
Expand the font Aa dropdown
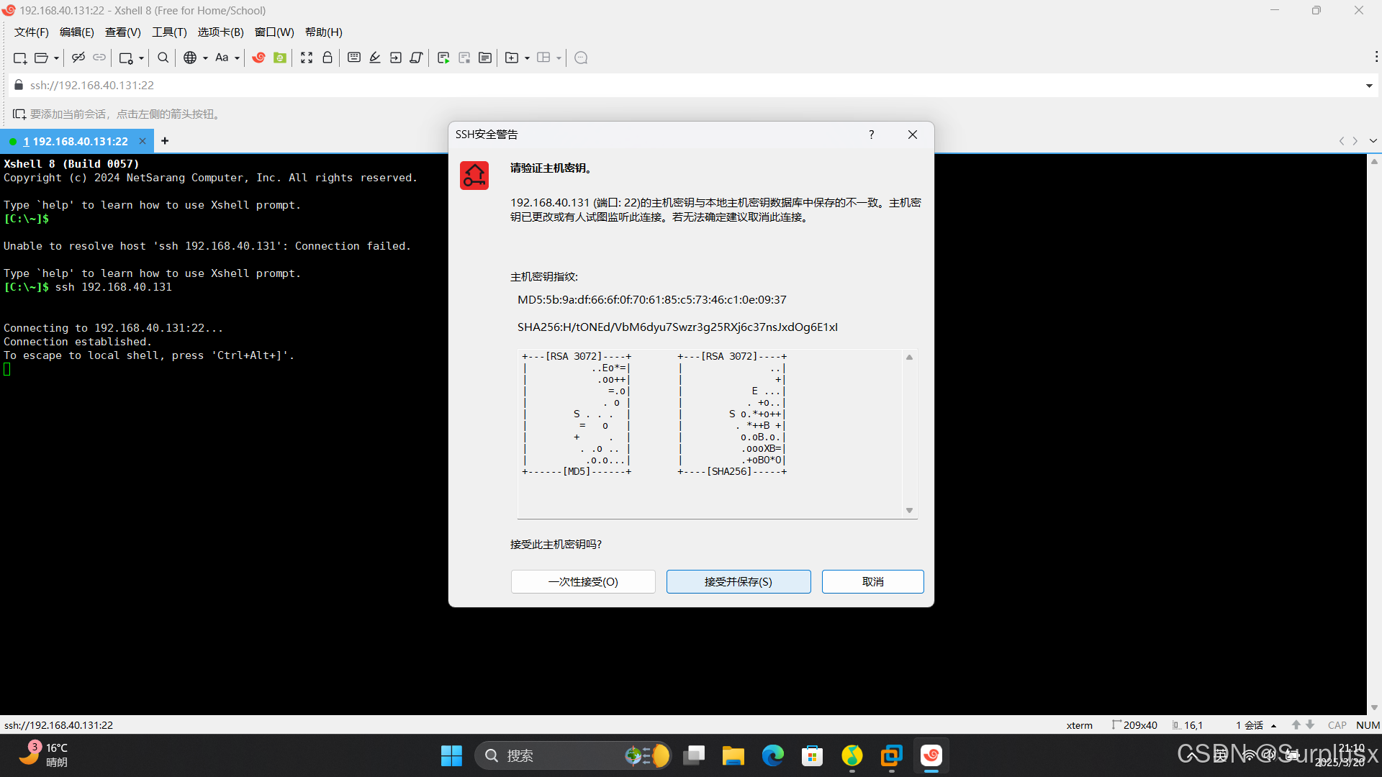pos(237,58)
